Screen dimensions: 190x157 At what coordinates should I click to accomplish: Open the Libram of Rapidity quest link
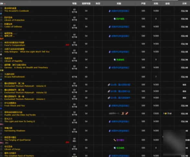pyautogui.click(x=14, y=61)
